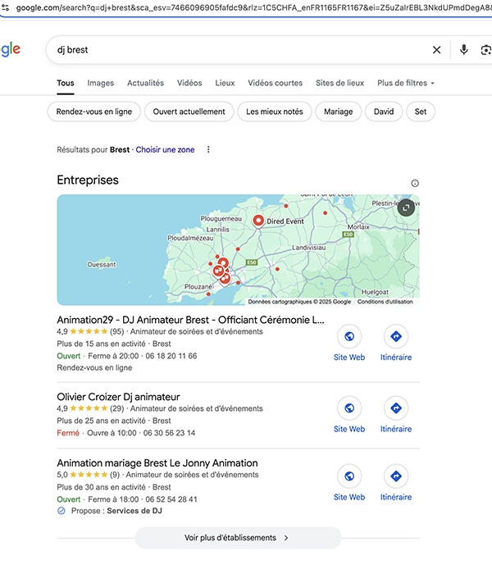Switch to the Actualités tab
Screen dimensions: 492x574
(145, 83)
